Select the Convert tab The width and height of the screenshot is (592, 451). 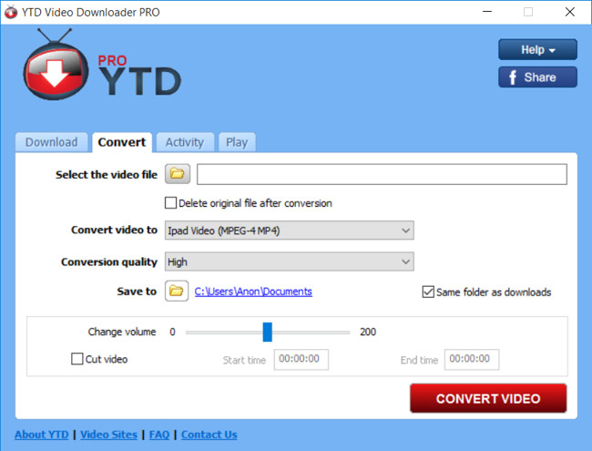coord(121,142)
